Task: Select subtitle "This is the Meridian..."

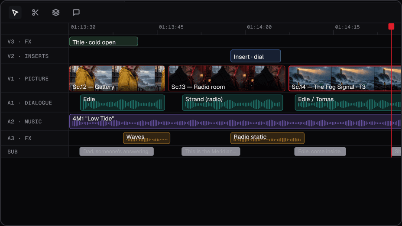Action: coord(211,152)
